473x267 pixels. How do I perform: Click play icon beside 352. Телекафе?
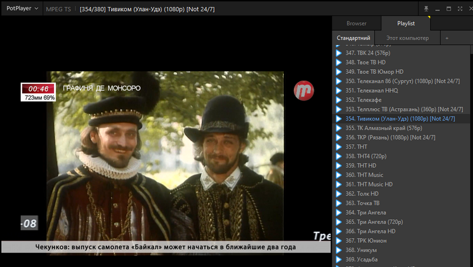point(339,100)
